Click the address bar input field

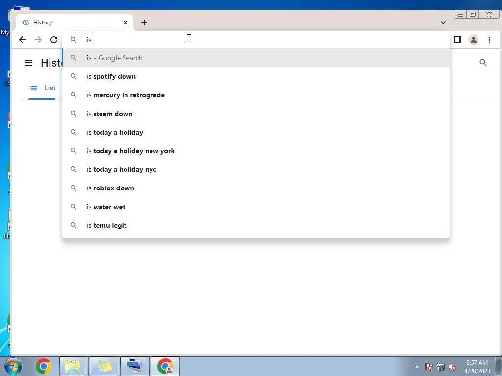click(256, 40)
